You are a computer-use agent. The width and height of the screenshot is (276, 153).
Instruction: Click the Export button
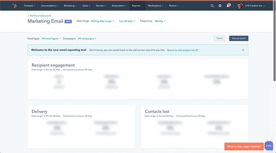point(219,38)
